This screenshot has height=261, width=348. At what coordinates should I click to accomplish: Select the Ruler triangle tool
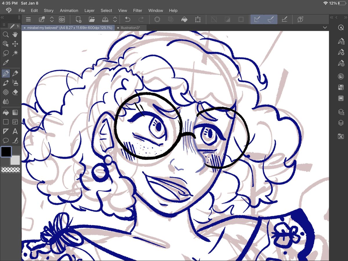point(6,131)
